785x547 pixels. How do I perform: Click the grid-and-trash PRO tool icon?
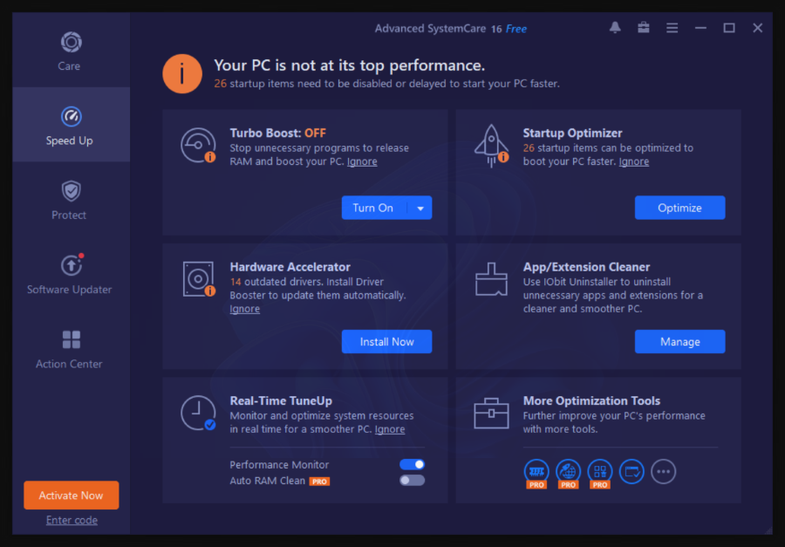pos(600,471)
